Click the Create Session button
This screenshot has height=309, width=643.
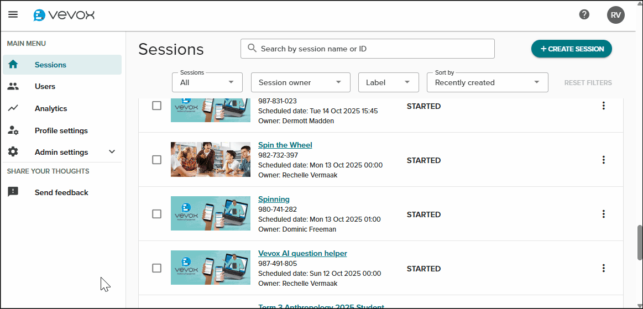click(x=571, y=49)
